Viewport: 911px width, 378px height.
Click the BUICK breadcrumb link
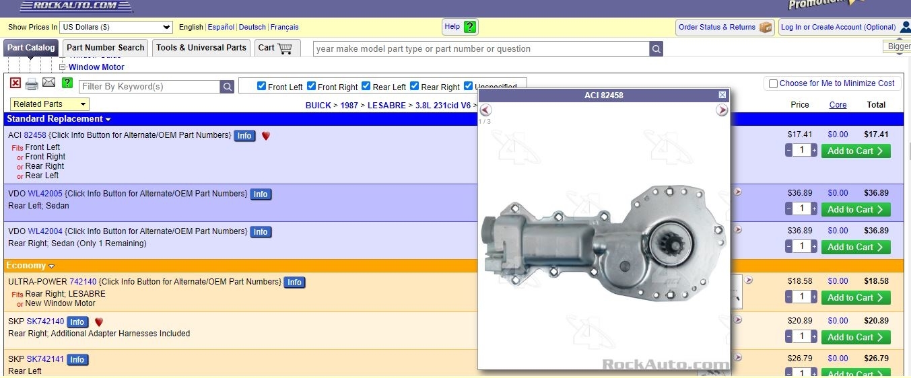[x=318, y=106]
